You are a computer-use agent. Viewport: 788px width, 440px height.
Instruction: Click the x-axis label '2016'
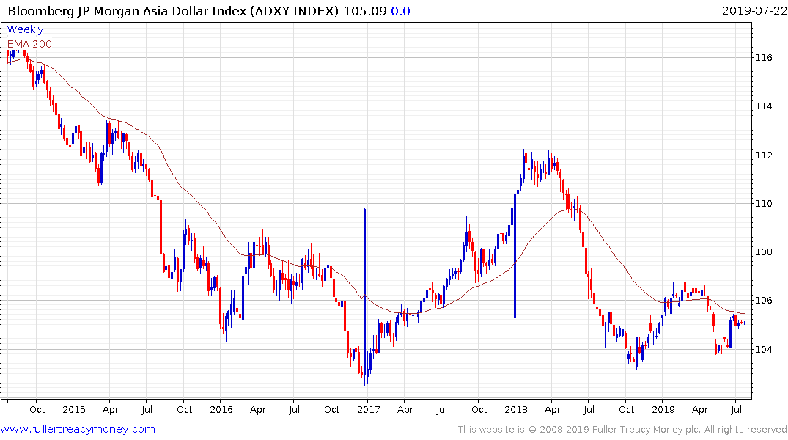pos(221,409)
